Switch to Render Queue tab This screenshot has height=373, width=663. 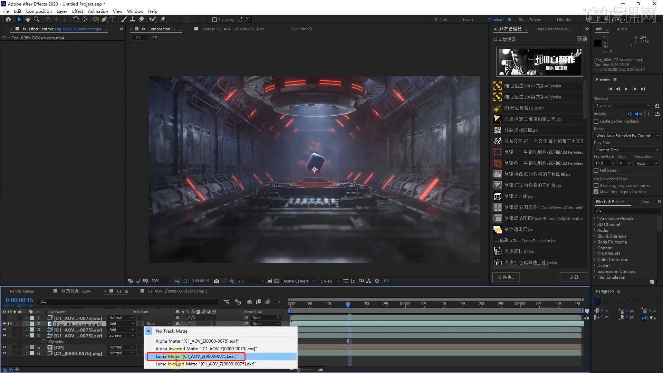22,291
